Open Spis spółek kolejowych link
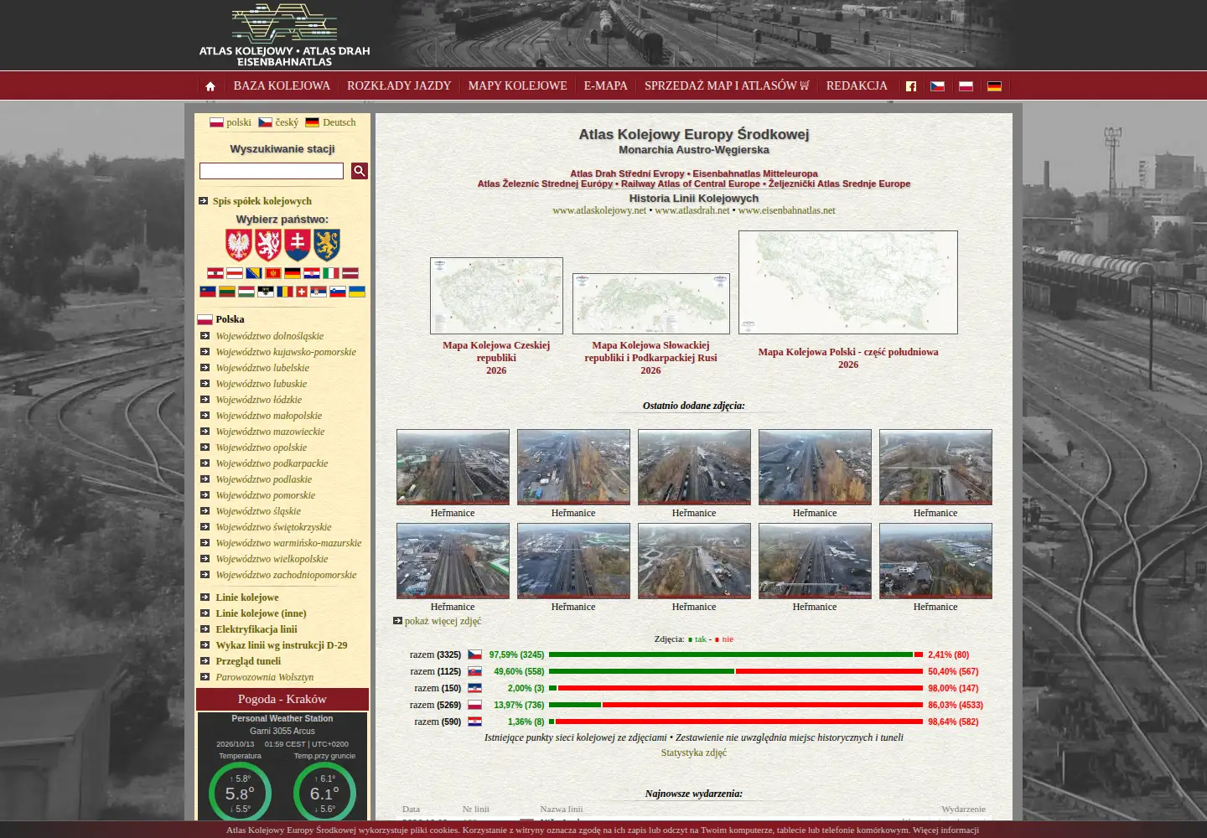 262,201
